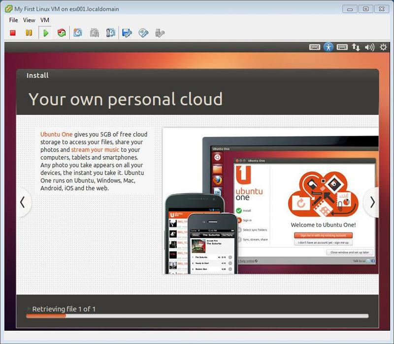
Task: Minimize the VM console window
Action: [350, 9]
